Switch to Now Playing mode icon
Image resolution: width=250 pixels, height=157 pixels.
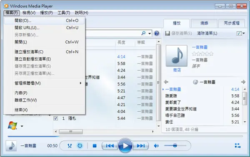pyautogui.click(x=237, y=145)
